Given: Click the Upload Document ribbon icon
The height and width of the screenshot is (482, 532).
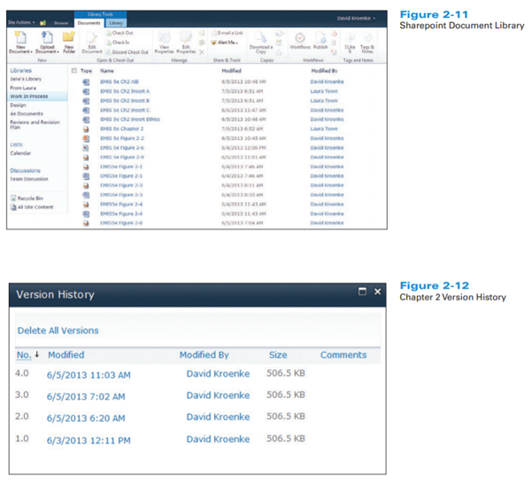Looking at the screenshot, I should point(46,39).
